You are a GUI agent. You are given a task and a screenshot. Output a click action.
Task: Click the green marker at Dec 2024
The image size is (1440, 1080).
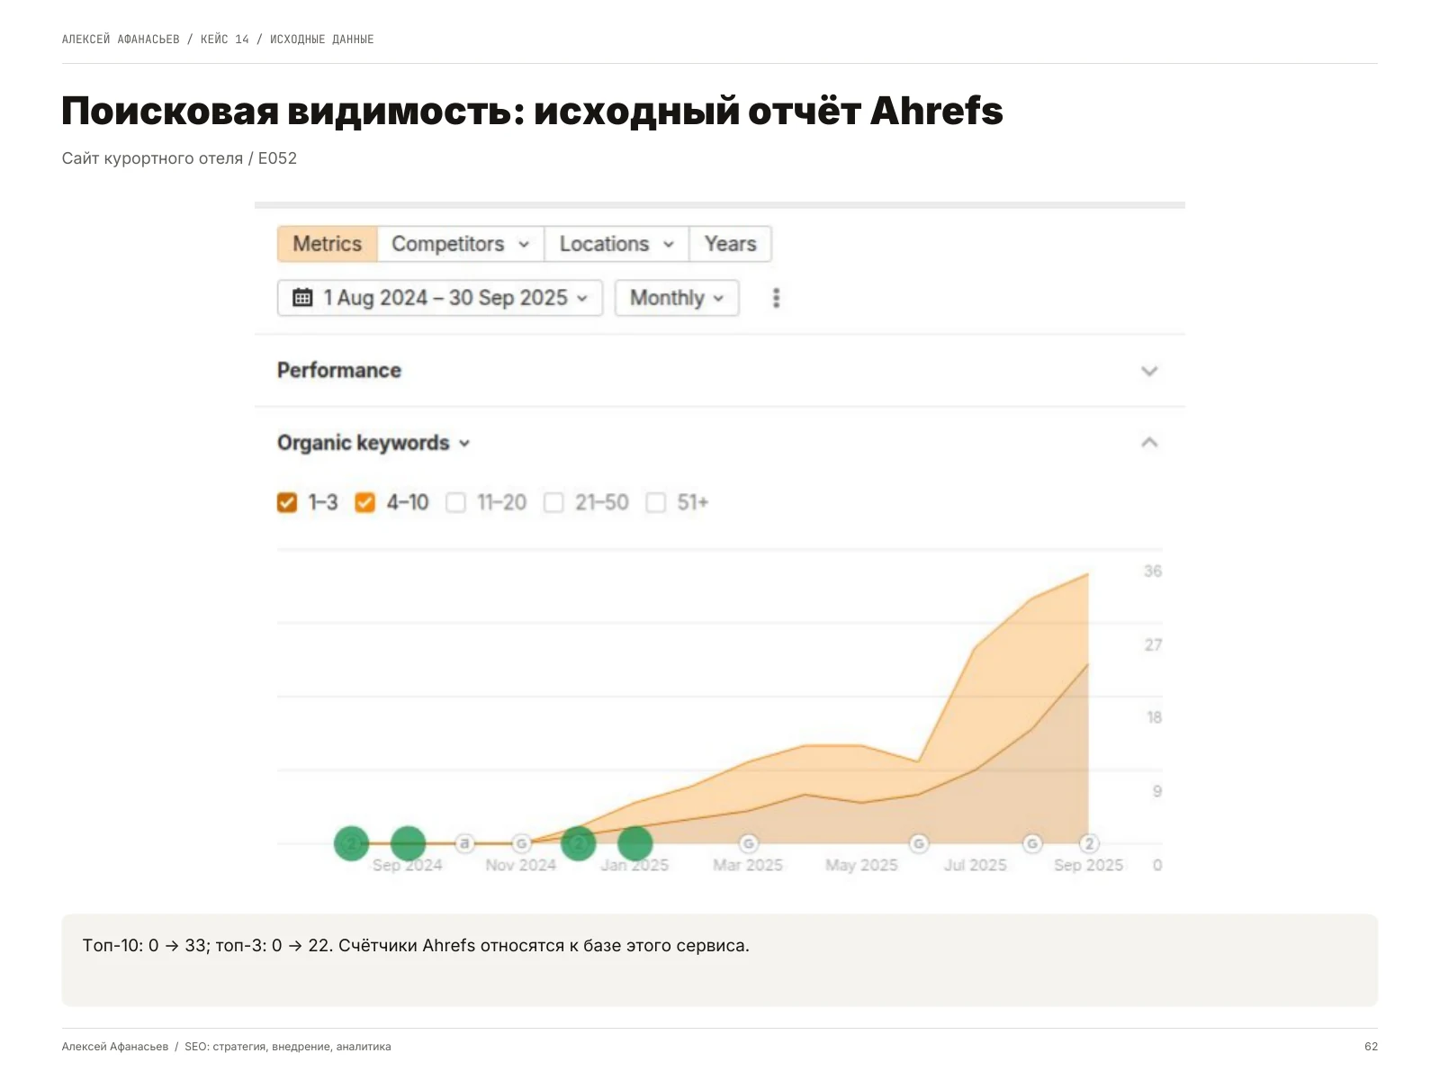click(578, 843)
